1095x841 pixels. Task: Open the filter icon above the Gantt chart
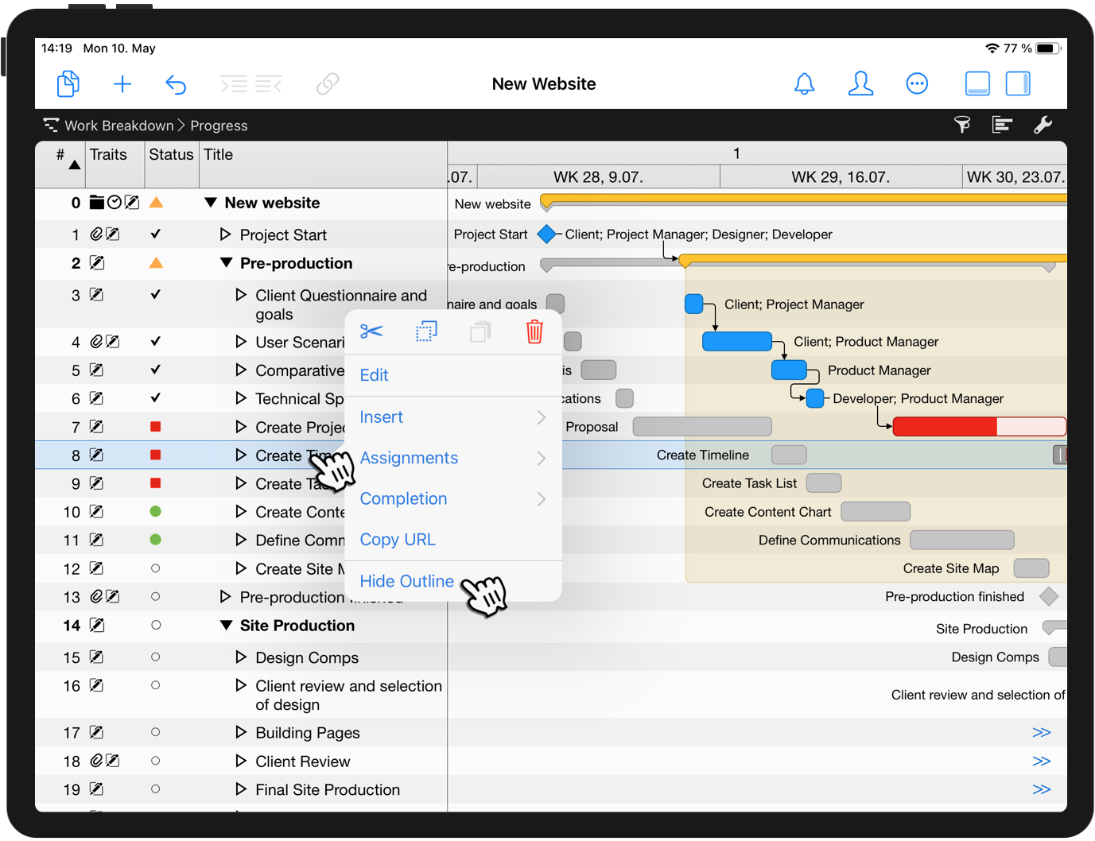pos(962,125)
